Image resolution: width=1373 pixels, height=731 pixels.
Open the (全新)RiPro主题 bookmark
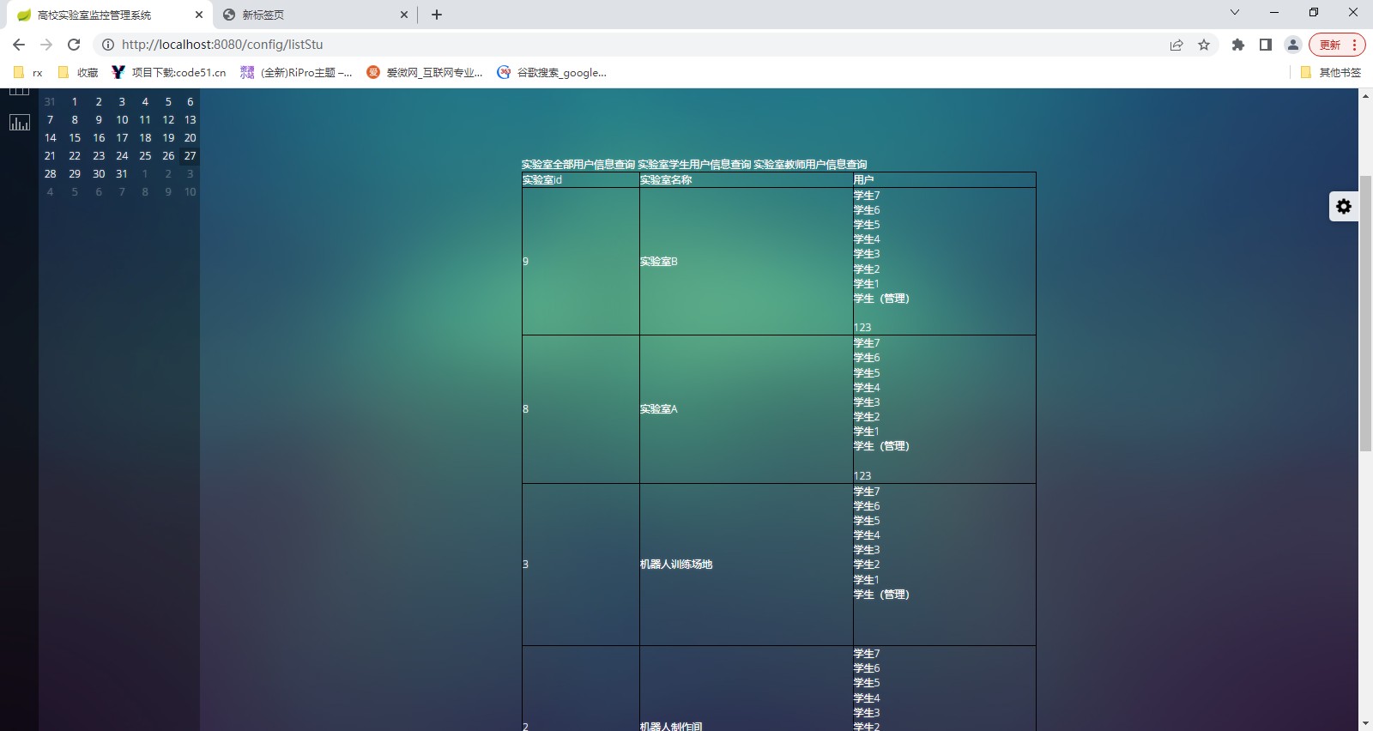296,73
